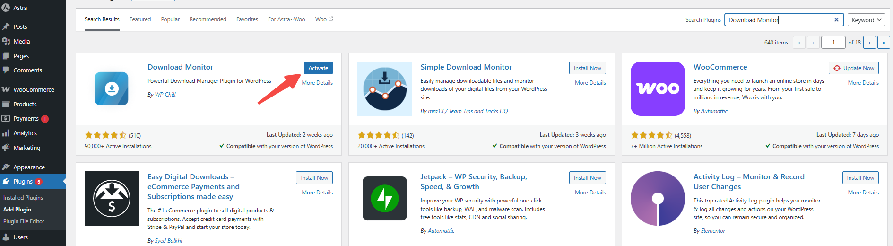
Task: Jump to the last page of results
Action: pos(883,43)
